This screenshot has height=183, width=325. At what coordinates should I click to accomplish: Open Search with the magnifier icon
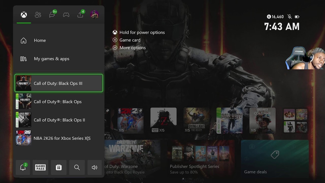77,167
